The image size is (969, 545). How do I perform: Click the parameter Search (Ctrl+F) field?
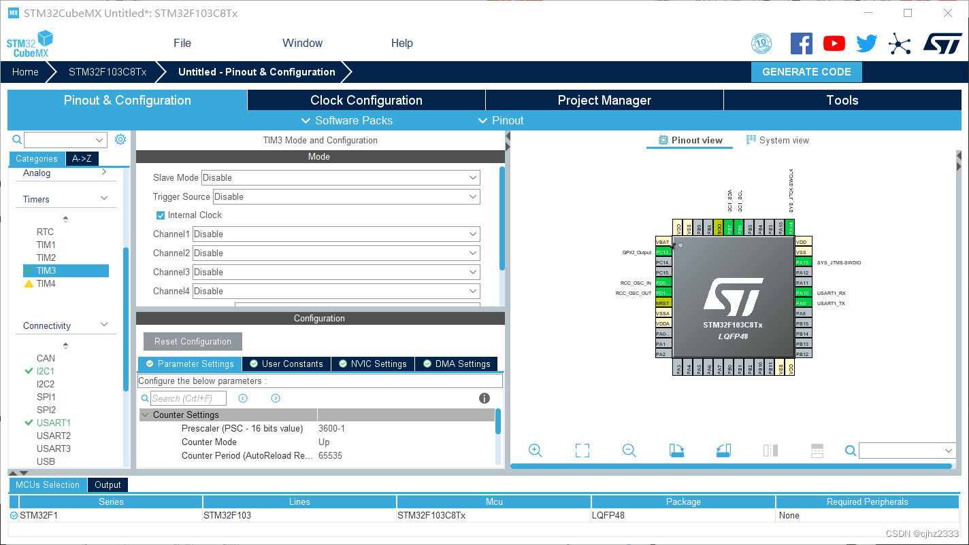pyautogui.click(x=188, y=398)
